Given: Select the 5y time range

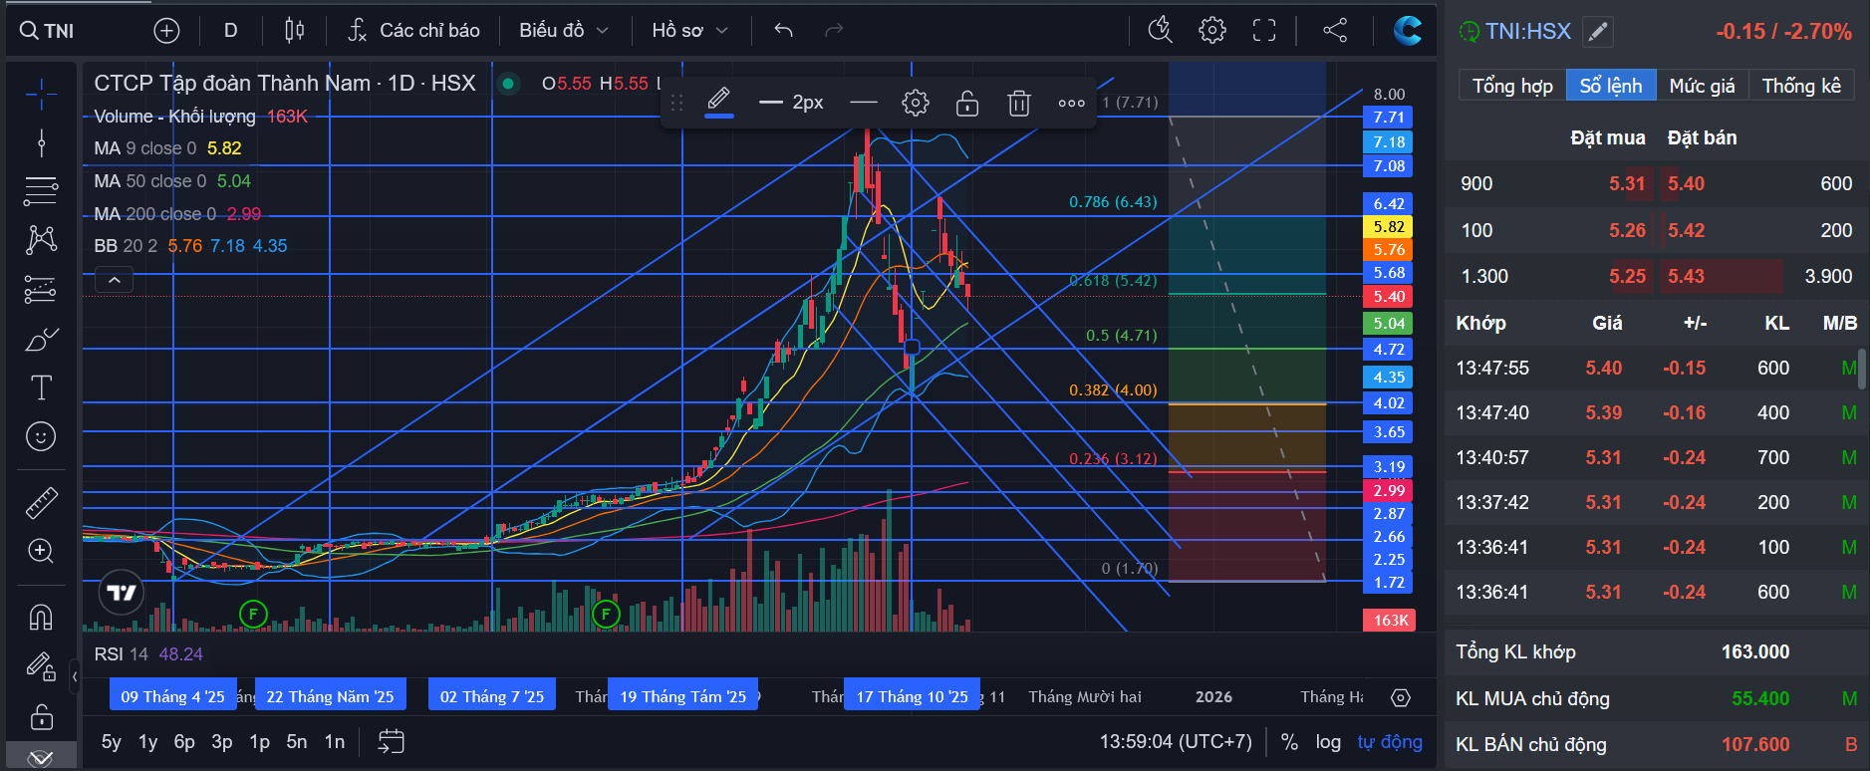Looking at the screenshot, I should tap(112, 741).
